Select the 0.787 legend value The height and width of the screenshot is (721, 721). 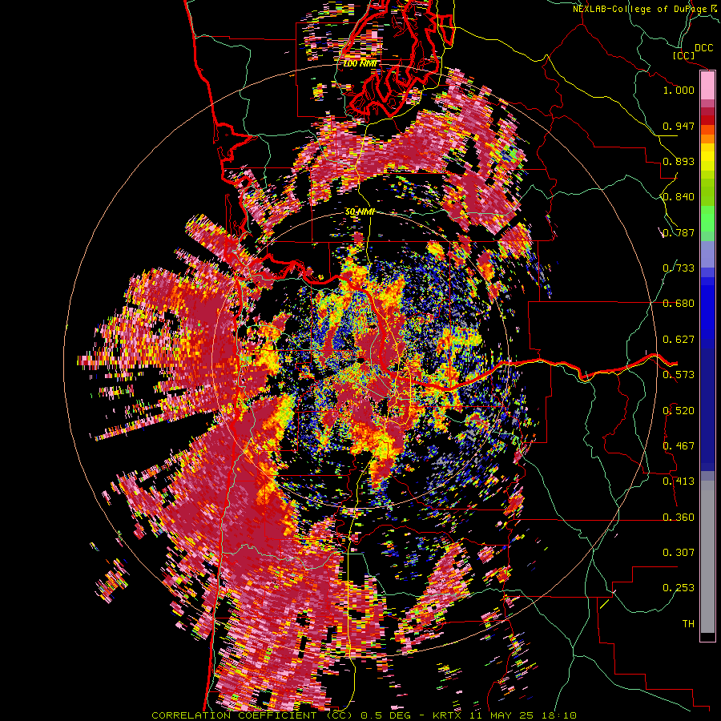pos(679,232)
